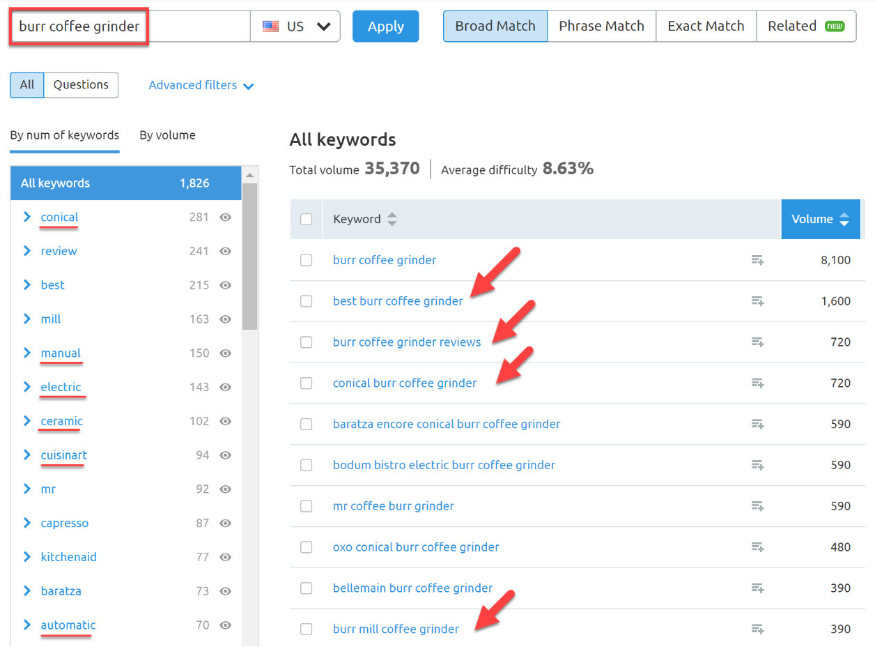This screenshot has width=875, height=649.
Task: Open the US country database dropdown
Action: click(295, 26)
